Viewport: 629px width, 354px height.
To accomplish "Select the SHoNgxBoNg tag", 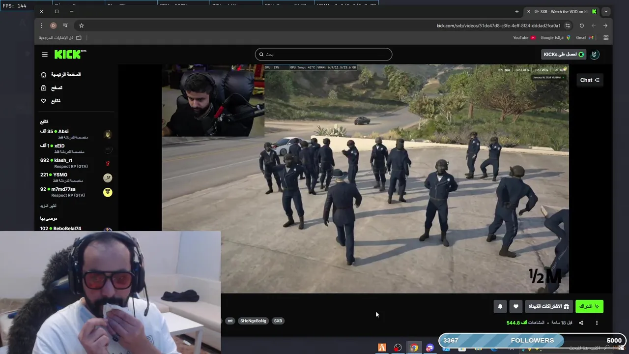I will (253, 321).
